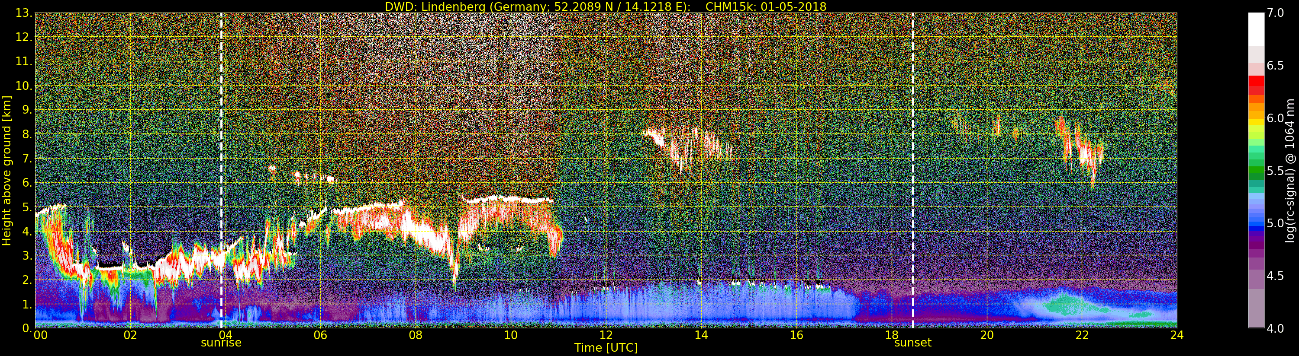Click the 'Height above ground [km]' axis label
This screenshot has height=356, width=1299.
tap(6, 170)
